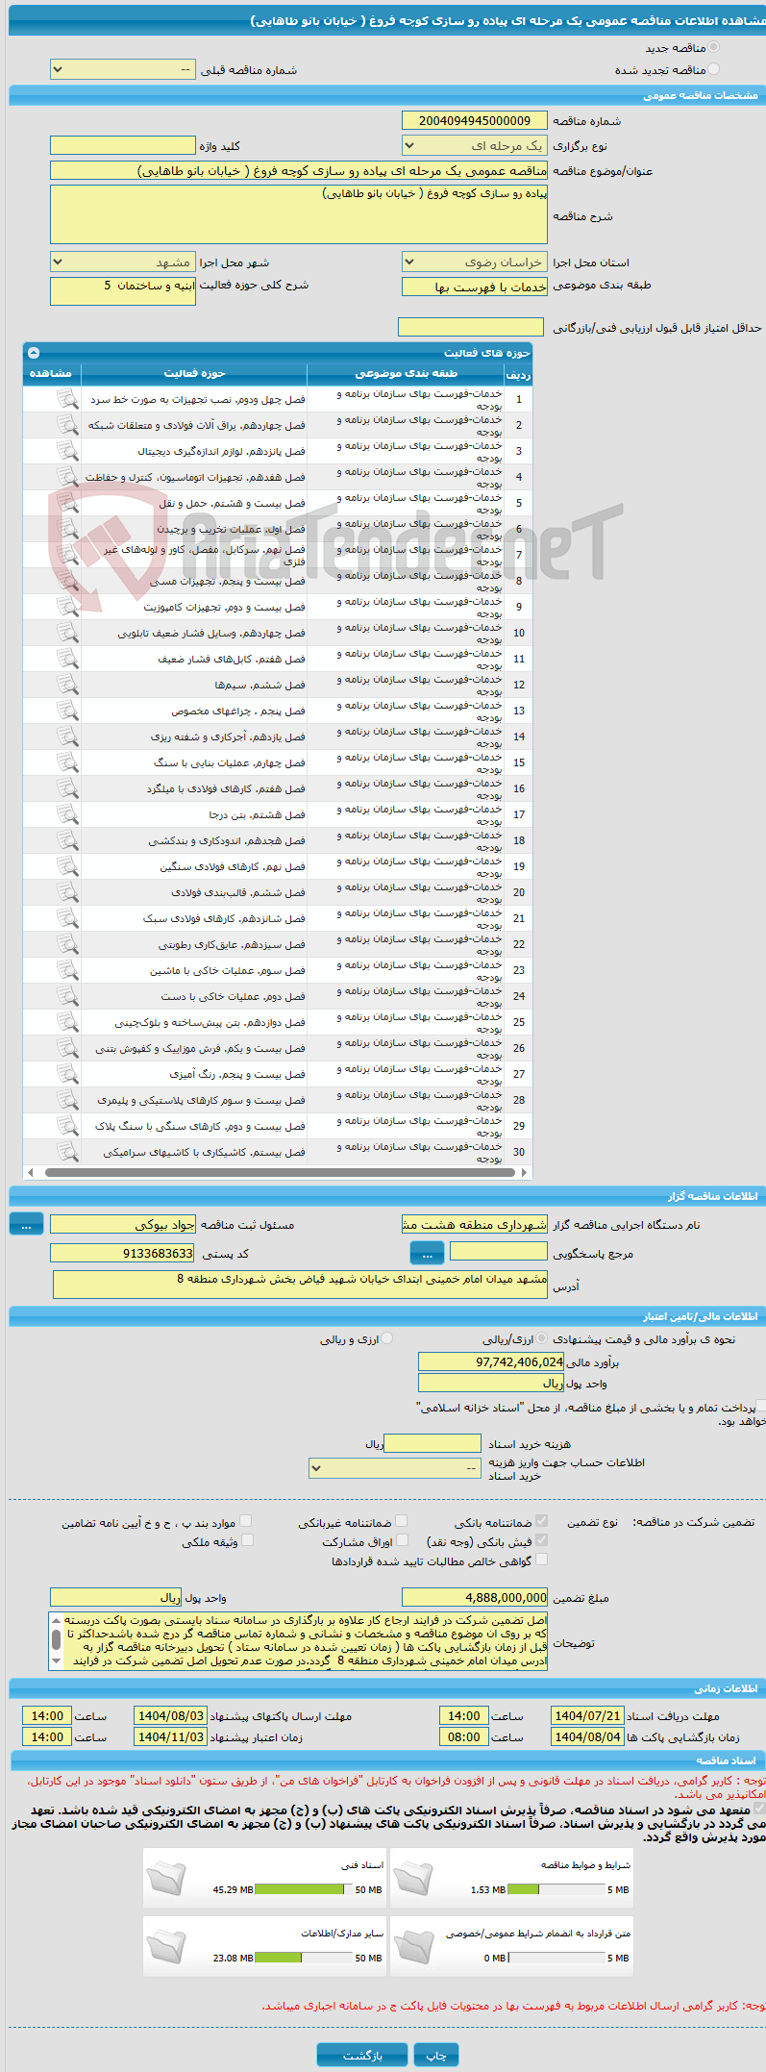Open view icon for activity row 18

pos(67,840)
